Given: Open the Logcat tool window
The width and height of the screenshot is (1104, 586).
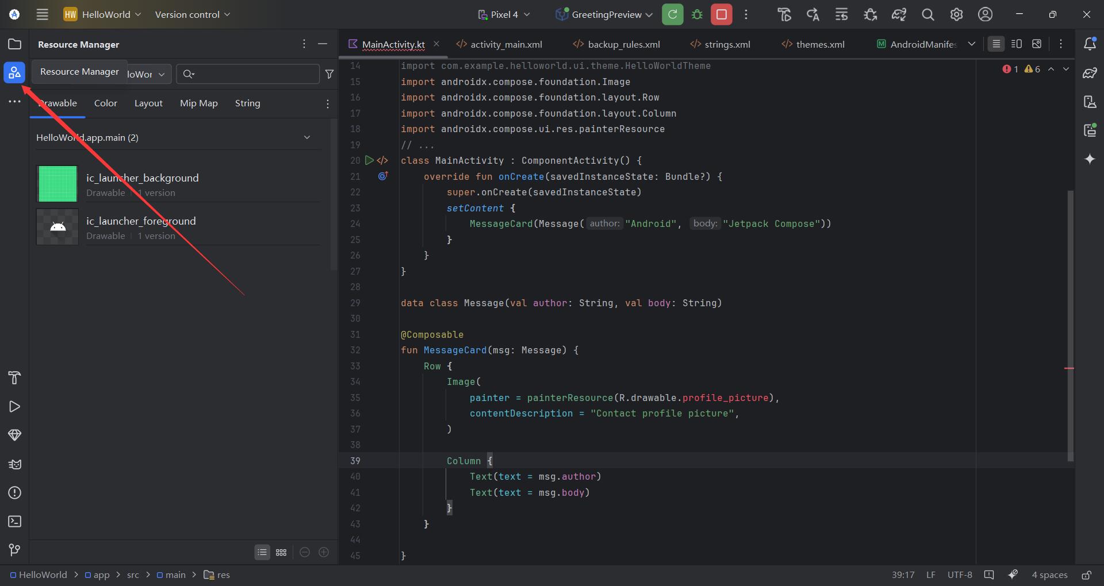Looking at the screenshot, I should tap(14, 464).
